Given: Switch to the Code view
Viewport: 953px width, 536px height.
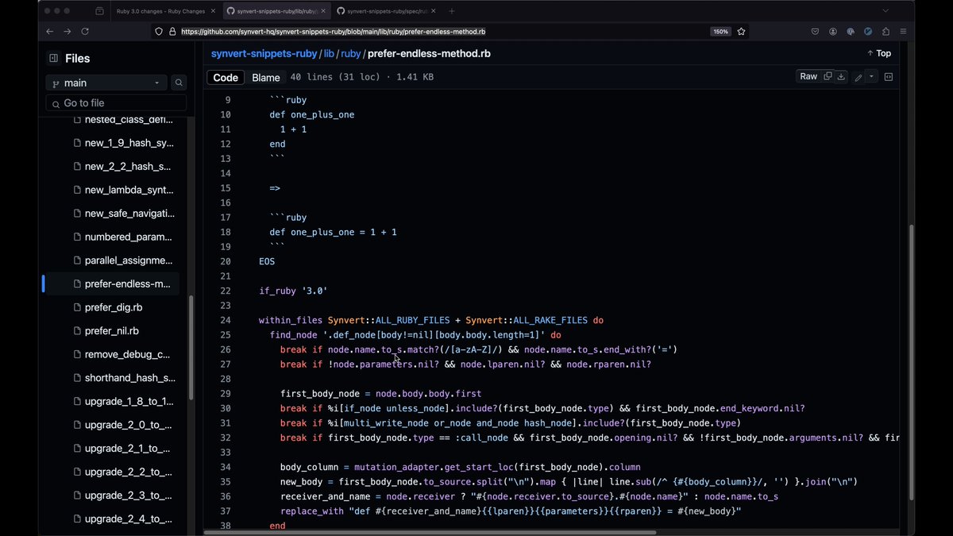Looking at the screenshot, I should (x=226, y=77).
